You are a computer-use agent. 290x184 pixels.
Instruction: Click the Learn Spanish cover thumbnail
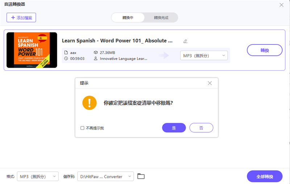(32, 50)
